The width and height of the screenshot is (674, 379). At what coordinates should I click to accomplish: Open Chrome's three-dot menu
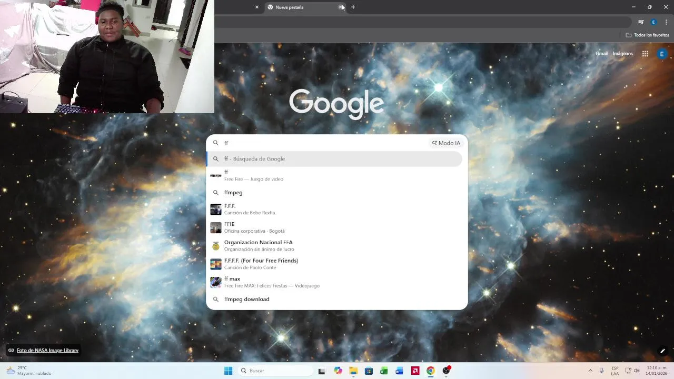pos(666,22)
